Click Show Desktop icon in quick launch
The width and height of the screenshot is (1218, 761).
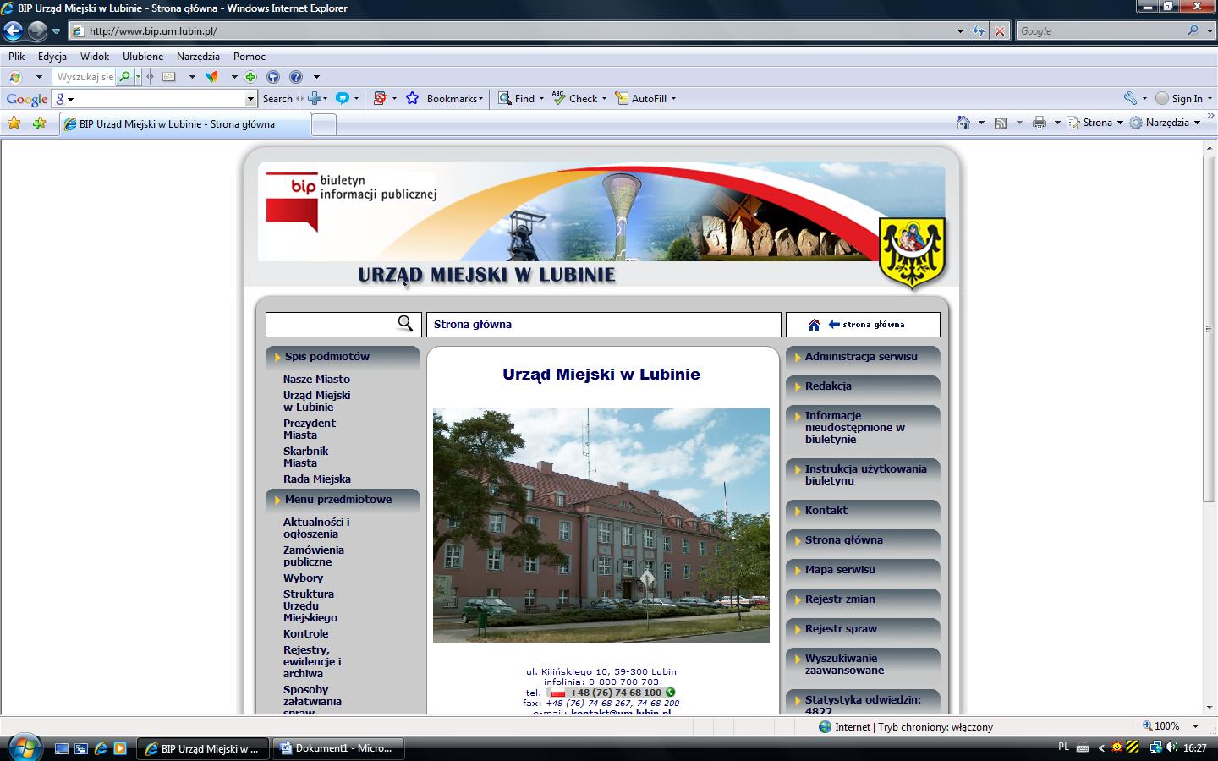point(62,748)
